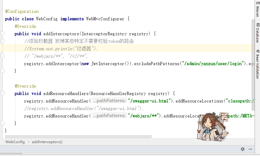The image size is (260, 156).
Task: Click fold end marker of addInterceptors closing brace
Action: click(x=2, y=71)
